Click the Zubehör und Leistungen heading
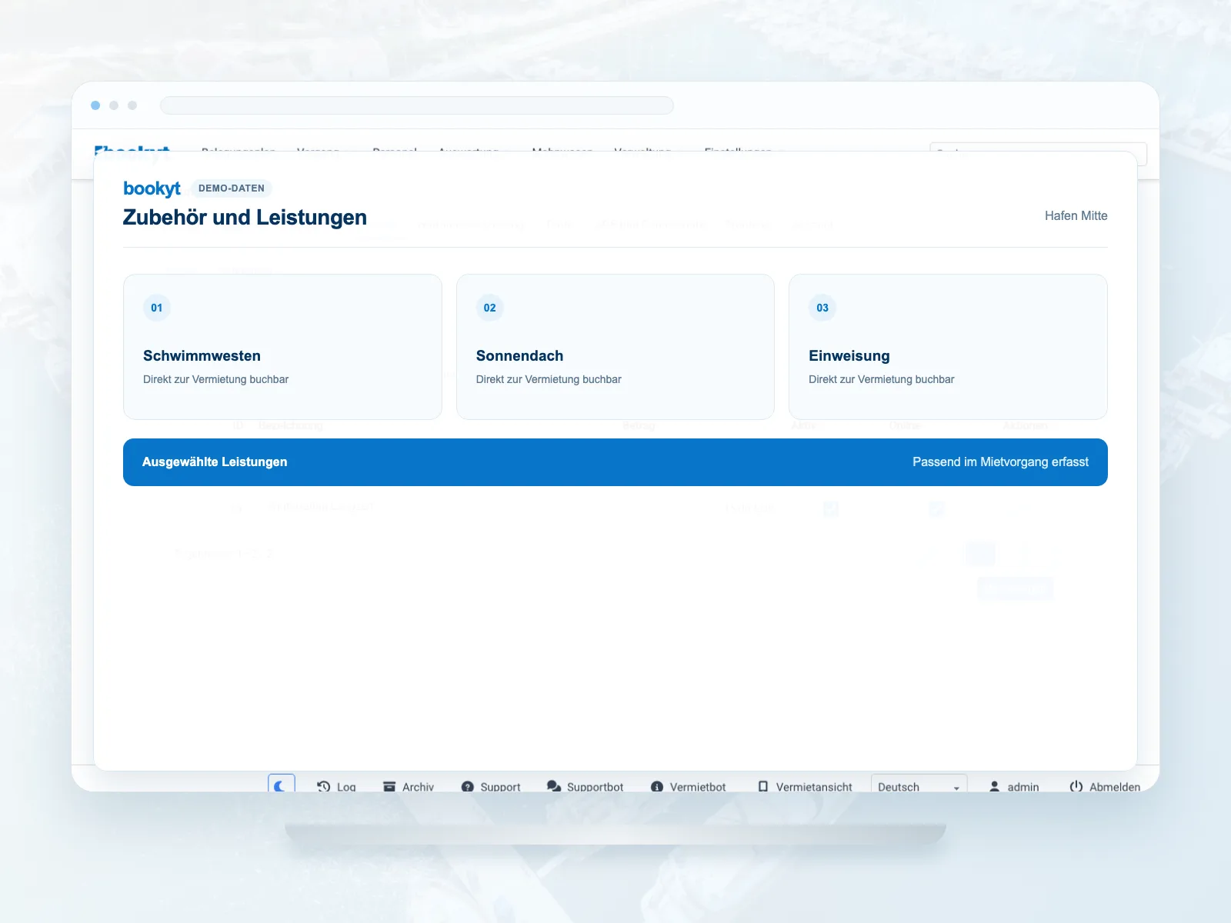This screenshot has width=1231, height=923. (x=245, y=218)
